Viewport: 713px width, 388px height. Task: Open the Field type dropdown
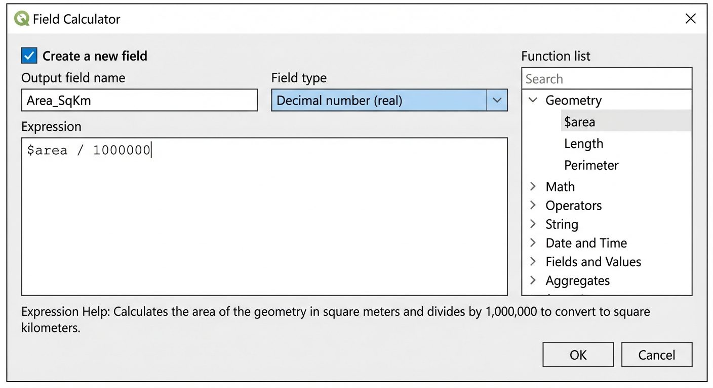pyautogui.click(x=497, y=100)
